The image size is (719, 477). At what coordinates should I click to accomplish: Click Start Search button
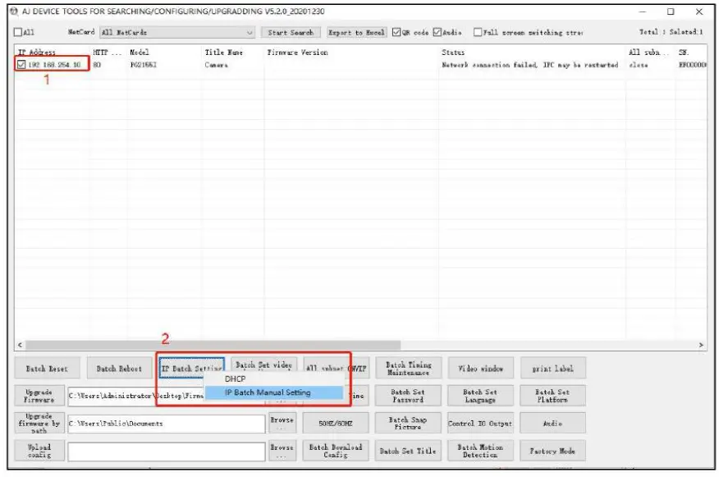(x=291, y=33)
